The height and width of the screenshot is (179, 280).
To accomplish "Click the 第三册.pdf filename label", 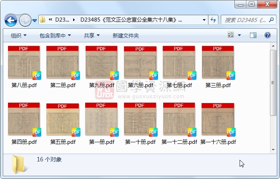I will click(x=218, y=85).
